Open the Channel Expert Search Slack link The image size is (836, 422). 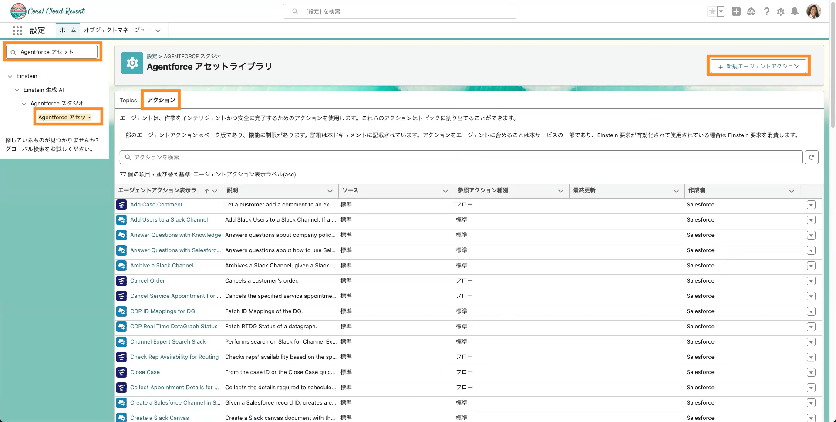(168, 342)
